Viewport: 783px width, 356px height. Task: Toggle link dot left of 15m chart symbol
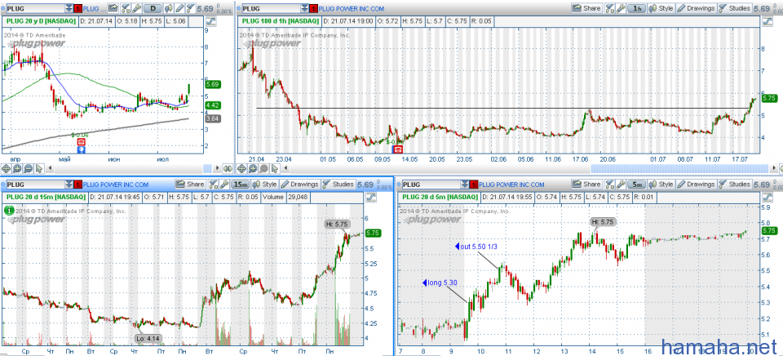[x=3, y=184]
